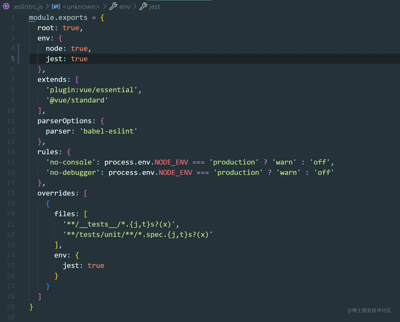The height and width of the screenshot is (322, 400).
Task: Select the jest breadcrumb segment
Action: pyautogui.click(x=155, y=7)
